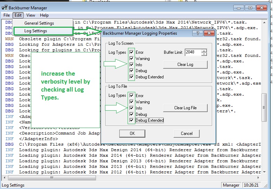Choose General Settings from Edit menu
This screenshot has width=273, height=189.
(x=43, y=23)
